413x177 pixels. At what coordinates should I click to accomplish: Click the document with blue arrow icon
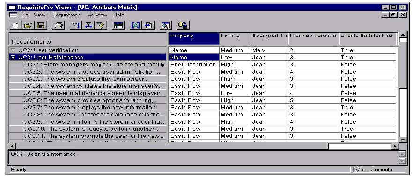148,25
